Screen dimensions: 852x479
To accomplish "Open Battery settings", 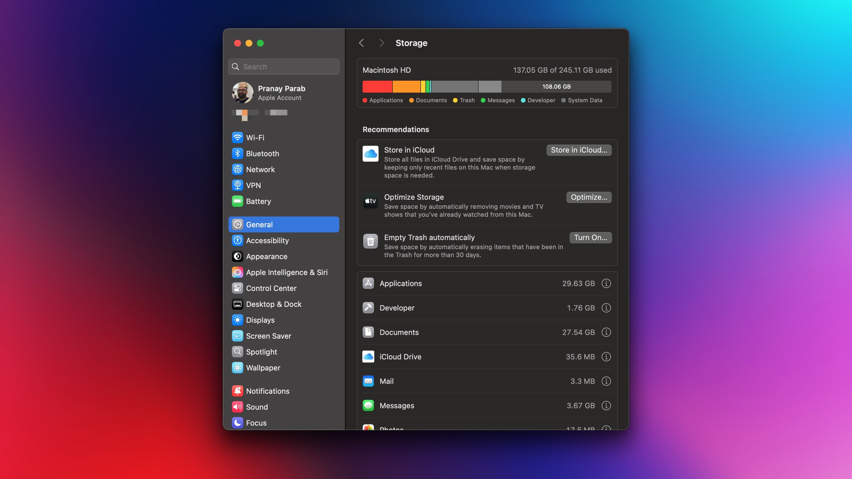I will [238, 201].
